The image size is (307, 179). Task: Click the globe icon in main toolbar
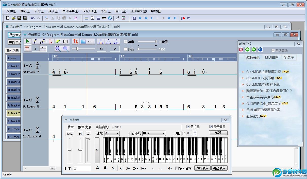click(110, 18)
